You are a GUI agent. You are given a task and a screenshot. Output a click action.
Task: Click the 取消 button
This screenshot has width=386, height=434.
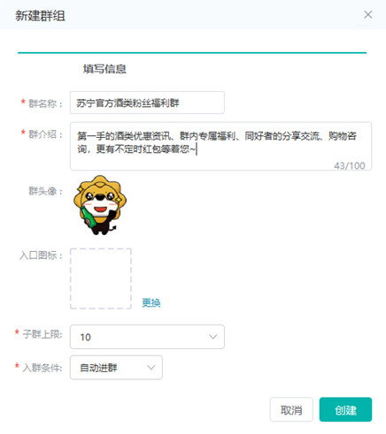point(291,409)
